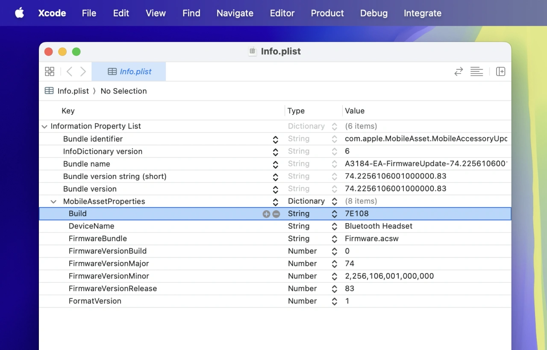Open the Editor menu
547x350 pixels.
click(282, 13)
